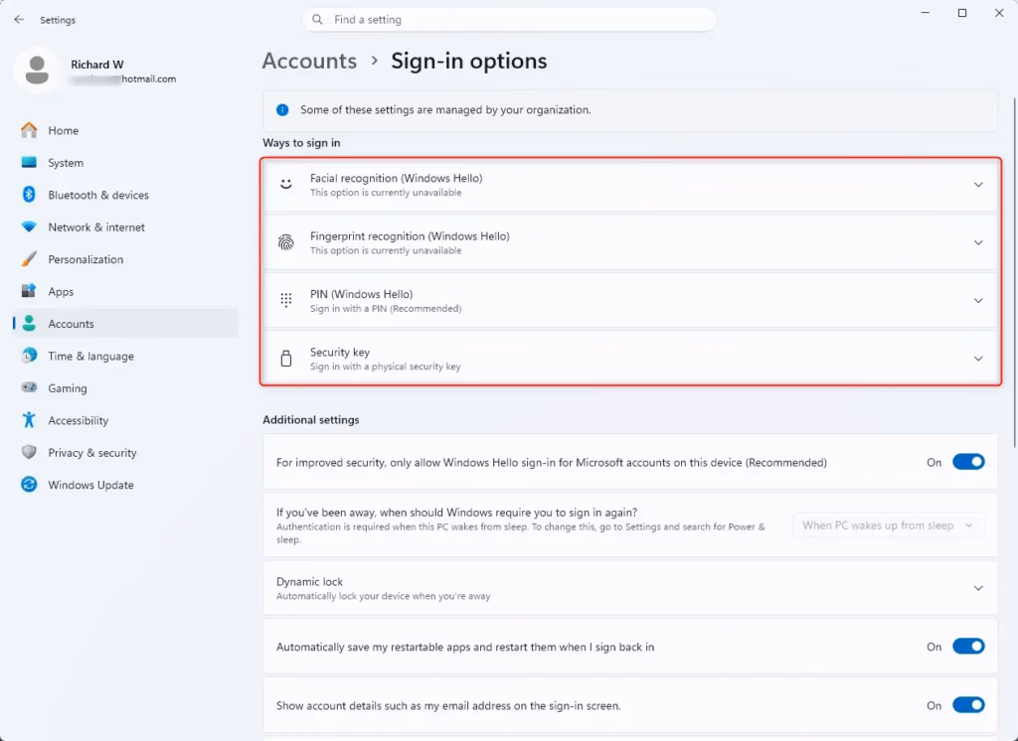
Task: Click the Privacy & security shield icon
Action: click(x=29, y=452)
